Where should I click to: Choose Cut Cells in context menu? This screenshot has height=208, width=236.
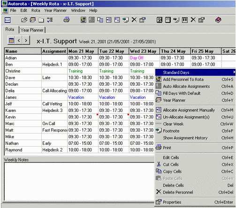click(x=195, y=164)
